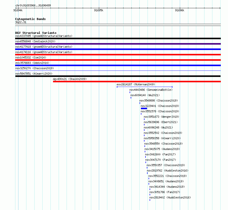
Task: Open nsv5847851 (Almarri2020) label
Action: (34, 74)
